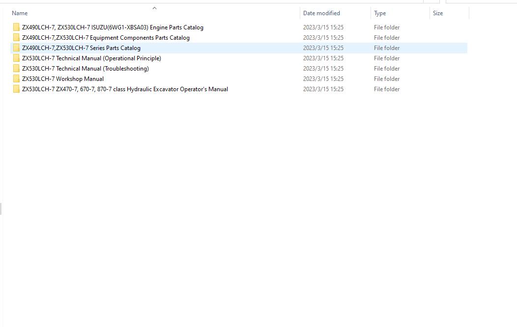Select the ZX530LCH-7 Workshop Manual folder name
The height and width of the screenshot is (327, 517).
click(62, 79)
